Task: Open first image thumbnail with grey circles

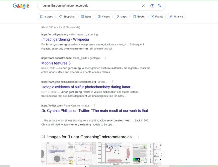Action: [57, 154]
